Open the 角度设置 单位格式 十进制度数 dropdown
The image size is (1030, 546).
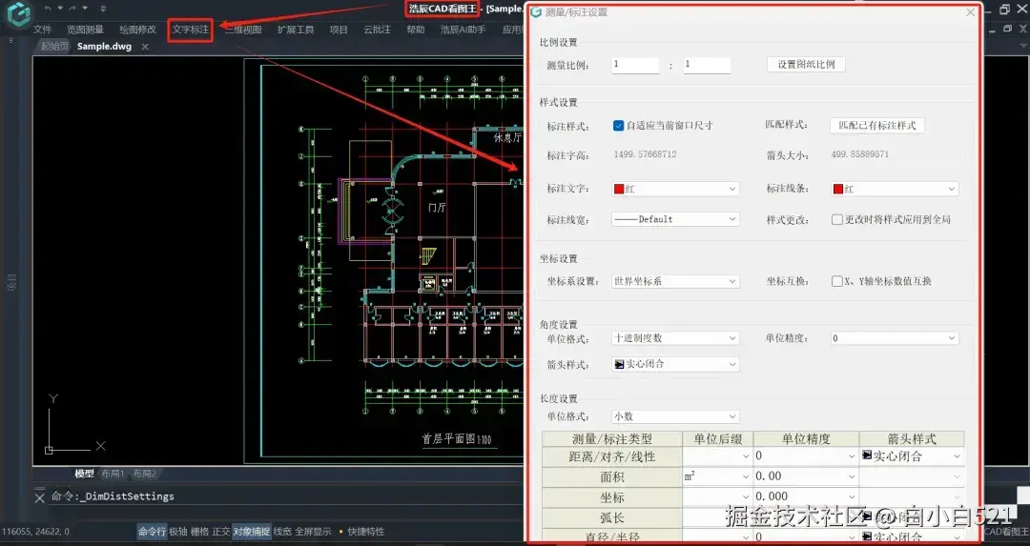click(x=675, y=338)
